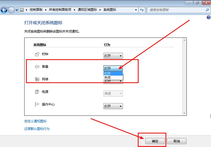Open the 操作中心 behavior dropdown

113,106
